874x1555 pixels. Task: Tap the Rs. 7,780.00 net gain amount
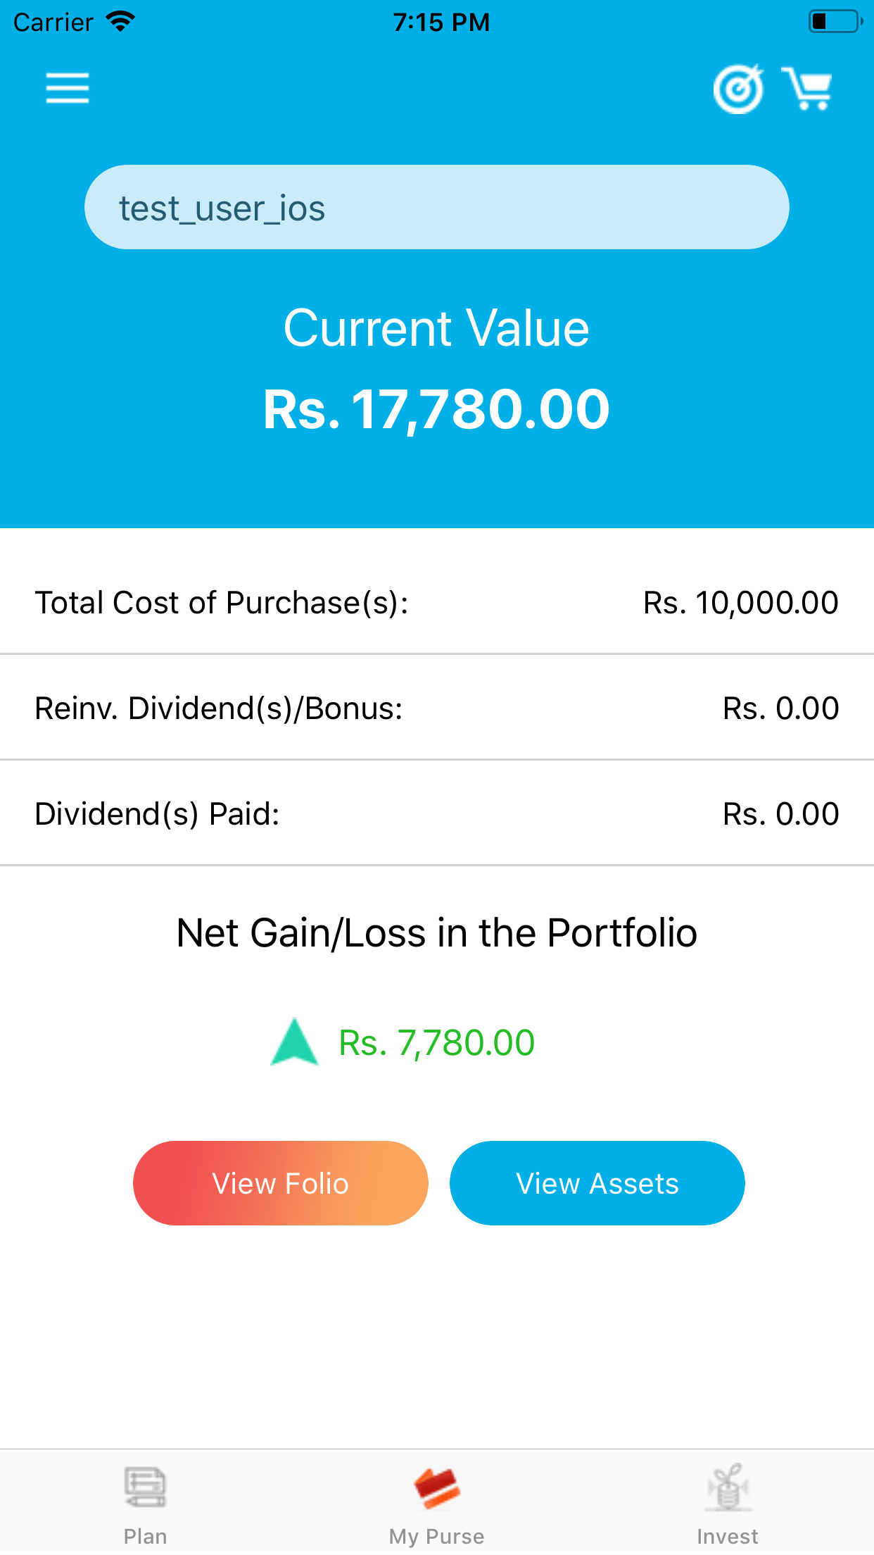[x=437, y=1043]
